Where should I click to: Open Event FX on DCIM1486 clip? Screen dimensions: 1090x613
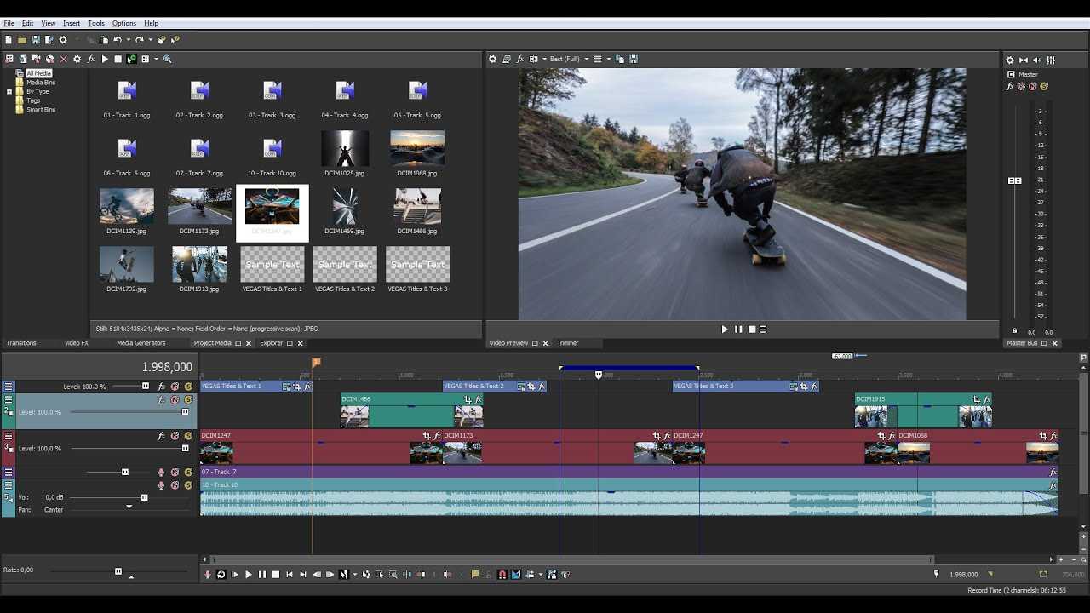[478, 399]
